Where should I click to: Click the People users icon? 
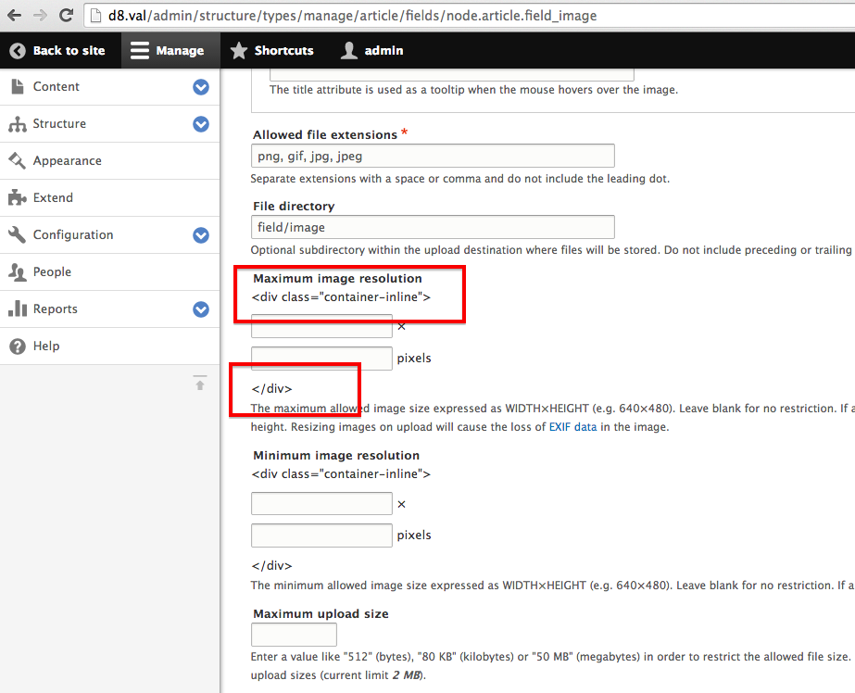click(18, 271)
